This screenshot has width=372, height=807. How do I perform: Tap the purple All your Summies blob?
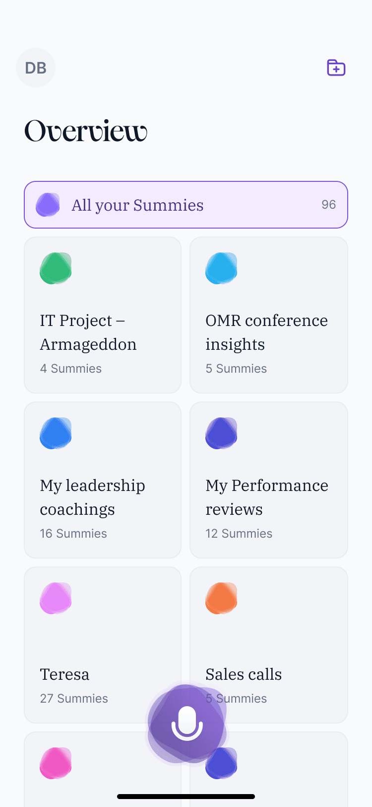point(48,205)
